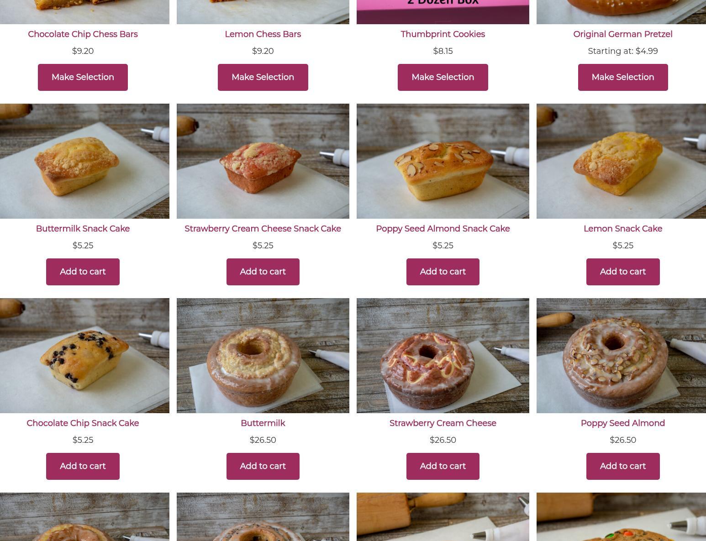View the Poppy Seed Almond bundt cake image
The height and width of the screenshot is (541, 706).
click(x=621, y=356)
